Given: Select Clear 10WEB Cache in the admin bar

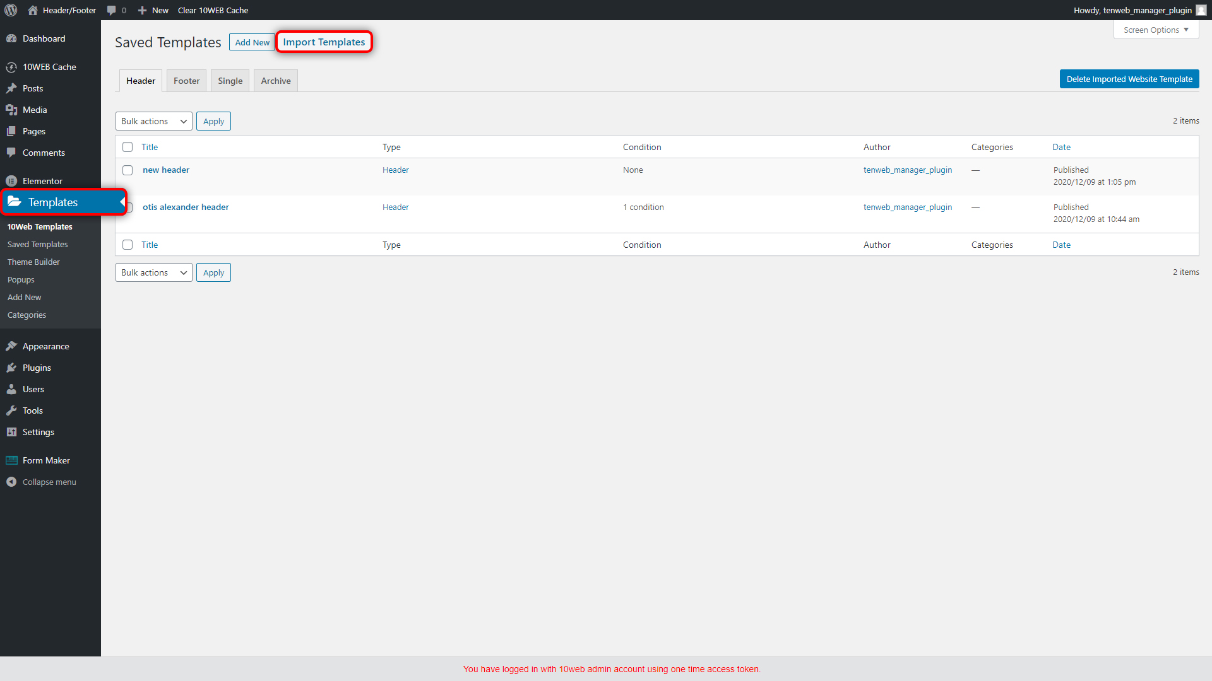Looking at the screenshot, I should (x=213, y=10).
